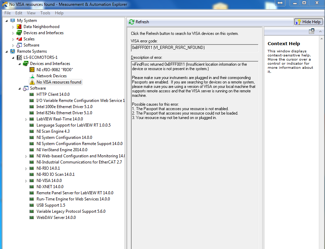The width and height of the screenshot is (325, 249).
Task: Click the Network Devices icon
Action: point(32,76)
